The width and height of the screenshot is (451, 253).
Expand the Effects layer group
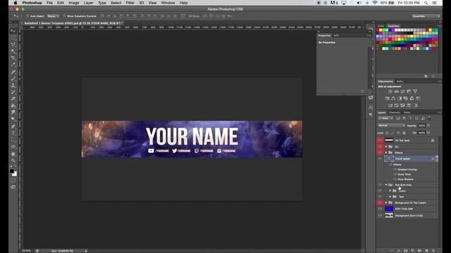point(386,153)
